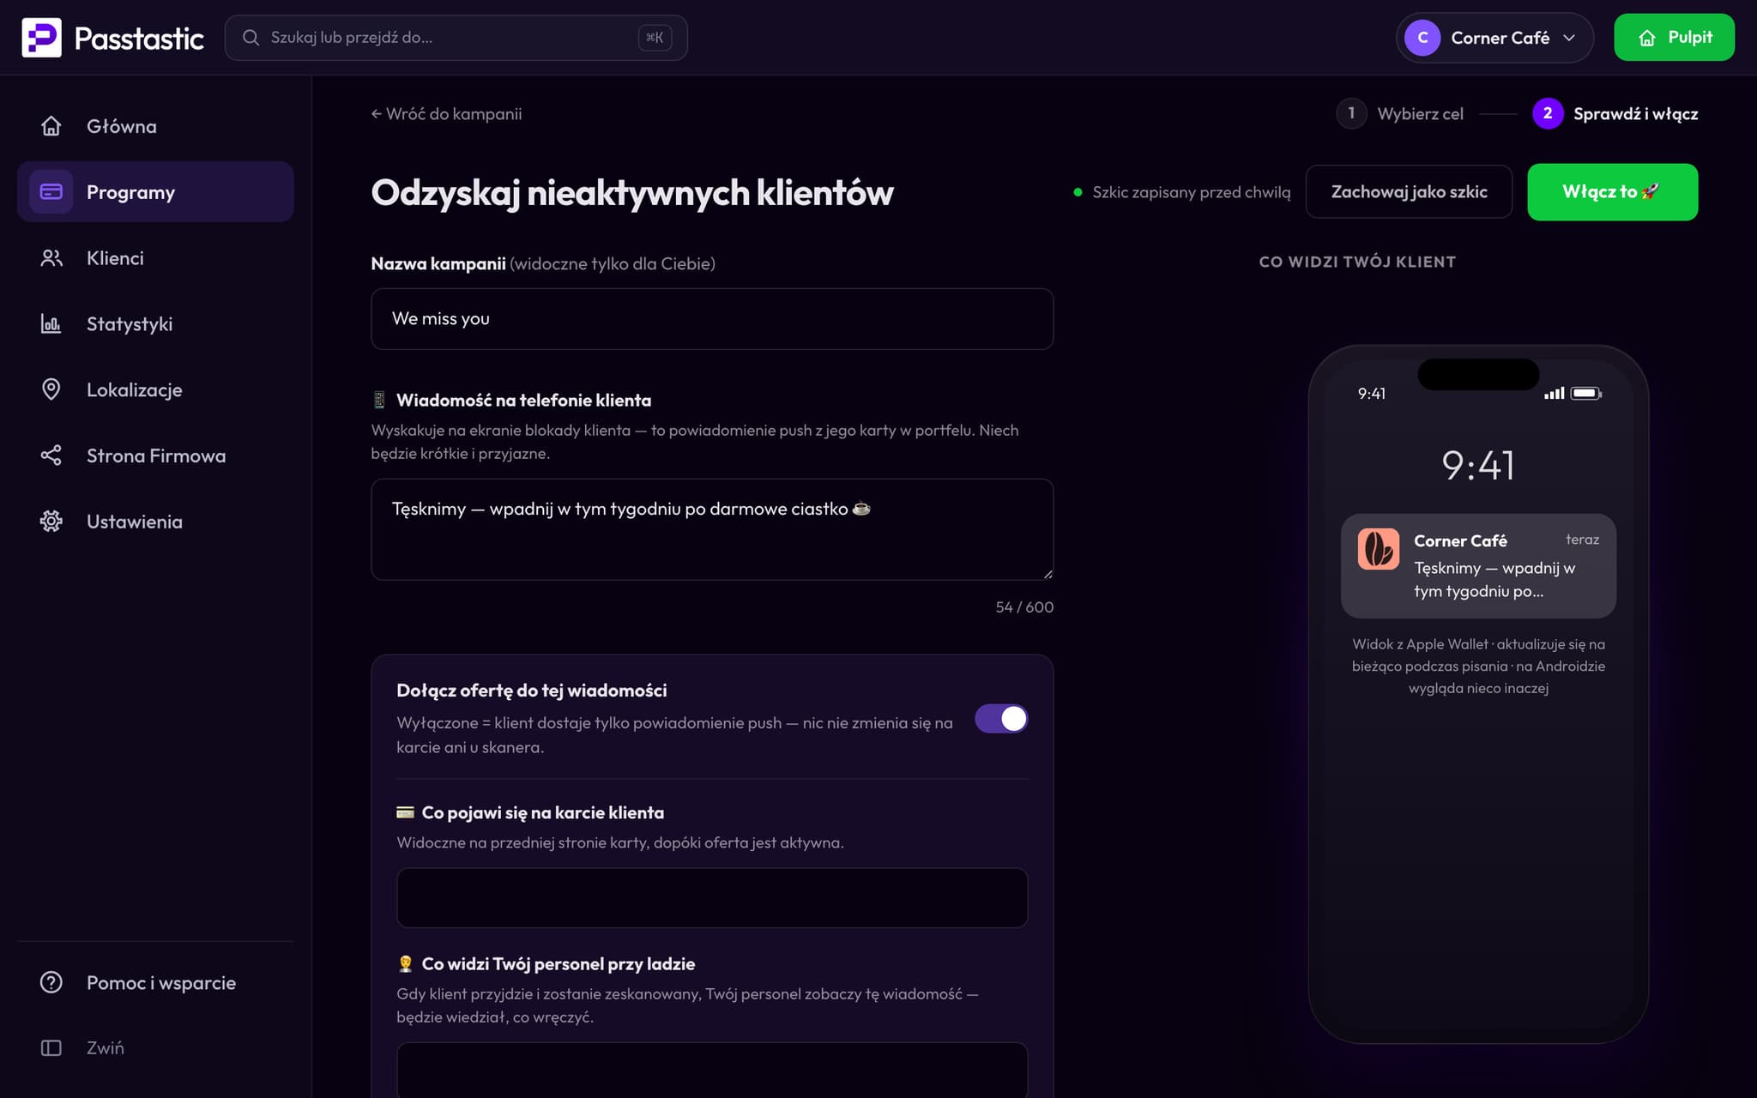This screenshot has width=1757, height=1098.
Task: Click Pomoc i wsparcie label
Action: tap(161, 983)
